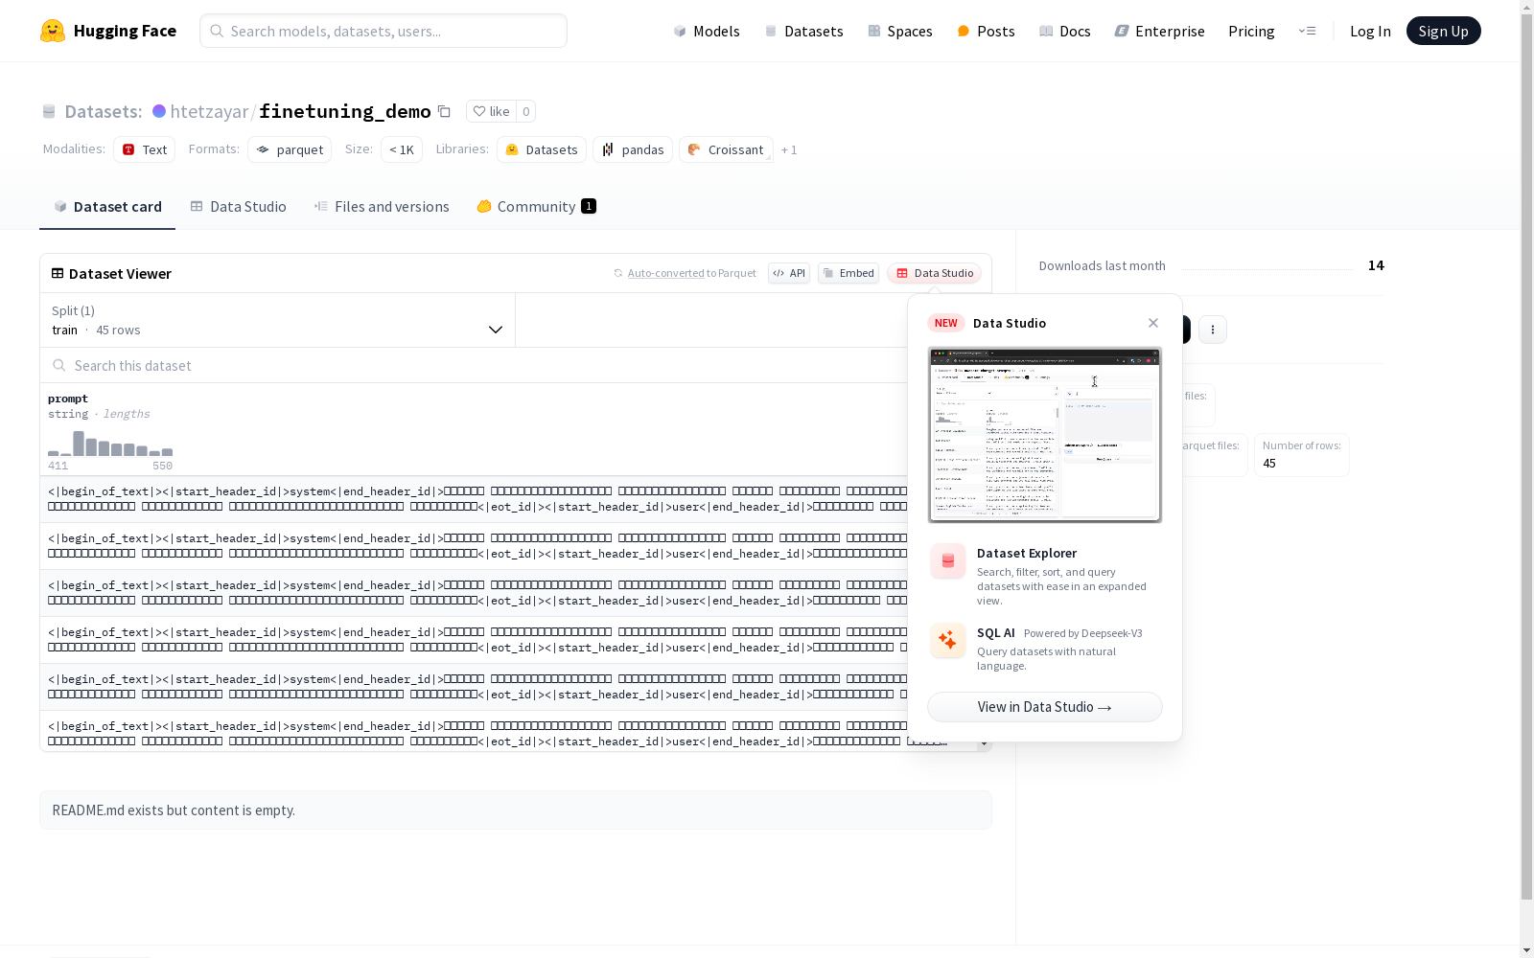1534x958 pixels.
Task: Click the prompt lengths histogram
Action: tap(110, 444)
